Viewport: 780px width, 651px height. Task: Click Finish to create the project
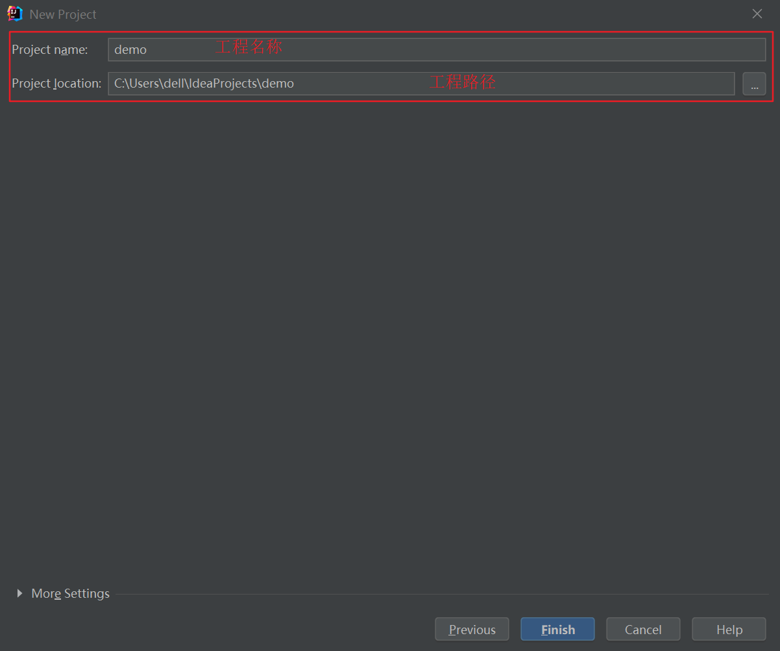pyautogui.click(x=557, y=630)
